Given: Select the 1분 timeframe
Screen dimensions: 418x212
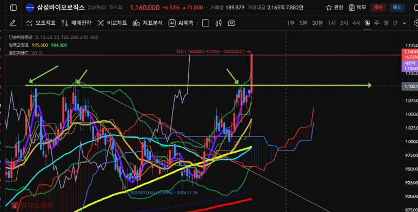Looking at the screenshot, I should pos(290,23).
